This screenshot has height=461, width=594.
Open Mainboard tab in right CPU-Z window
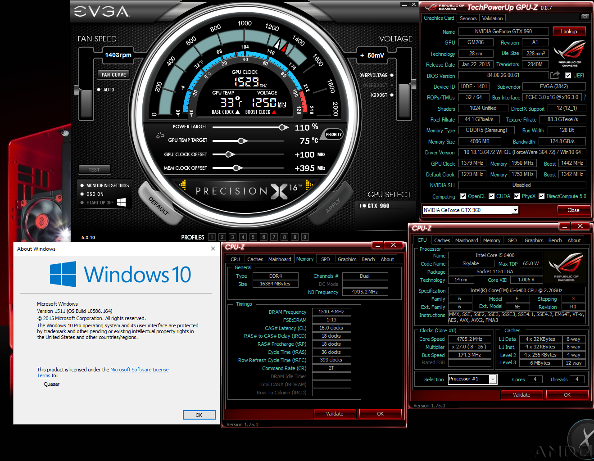tap(467, 240)
